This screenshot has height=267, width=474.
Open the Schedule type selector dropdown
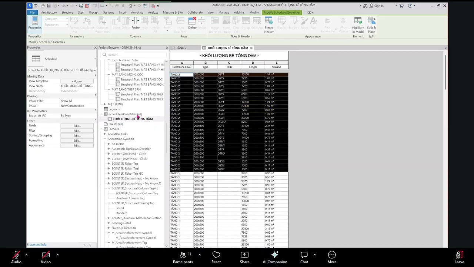[95, 59]
